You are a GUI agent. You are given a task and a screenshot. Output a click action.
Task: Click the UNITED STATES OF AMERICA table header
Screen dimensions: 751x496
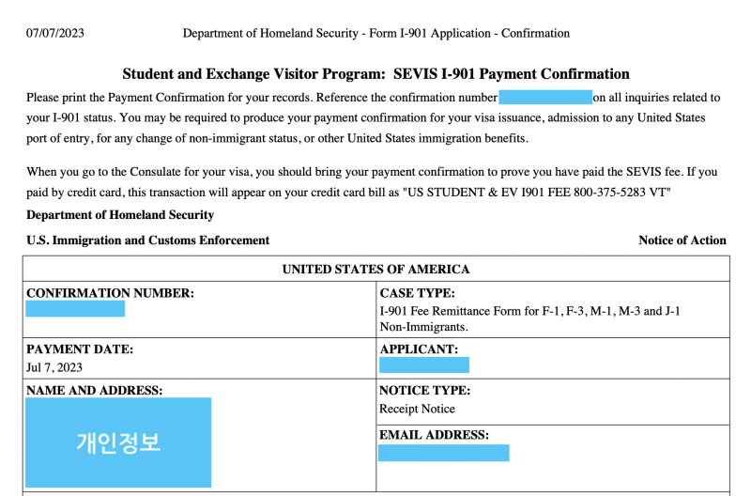tap(375, 270)
